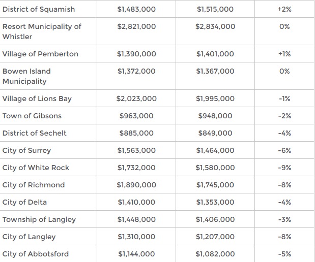Select the $1,367,000 Bowen Island value
This screenshot has width=315, height=262.
215,71
